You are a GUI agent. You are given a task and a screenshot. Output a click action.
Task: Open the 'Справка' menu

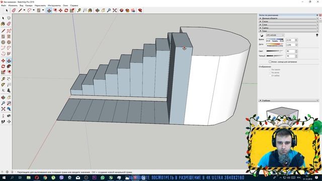click(x=74, y=6)
